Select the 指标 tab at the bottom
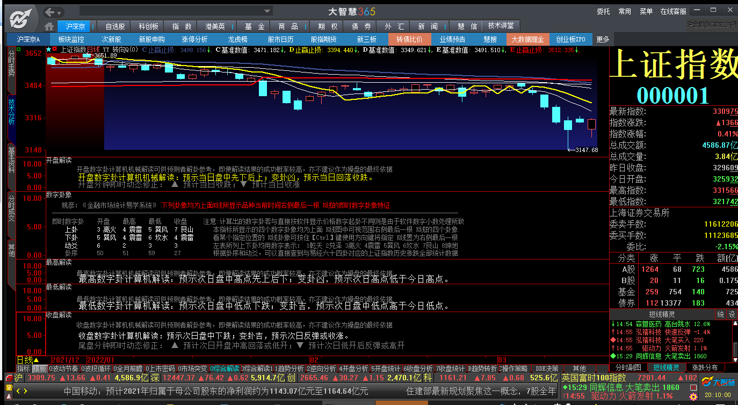738x405 pixels. tap(24, 368)
